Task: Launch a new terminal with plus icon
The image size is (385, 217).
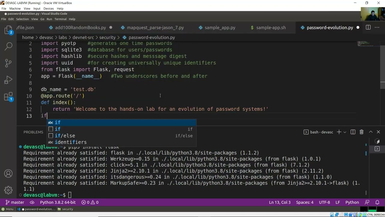Action: pos(339,132)
